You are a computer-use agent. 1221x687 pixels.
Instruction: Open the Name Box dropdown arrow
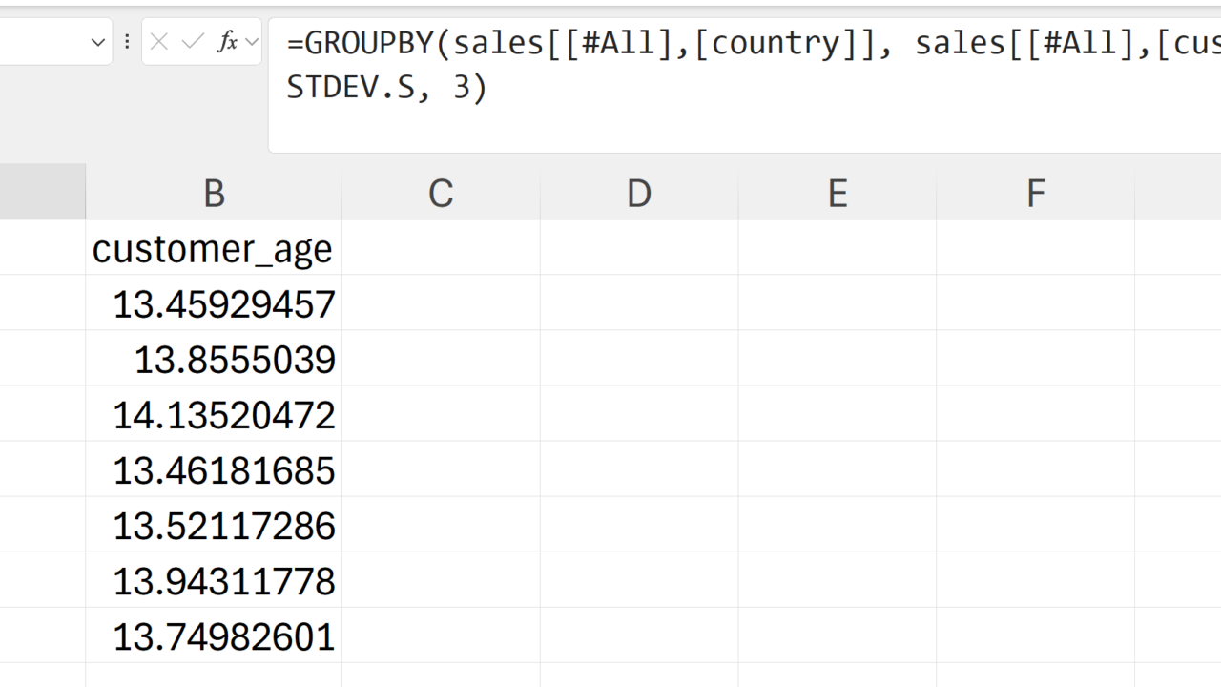(97, 42)
